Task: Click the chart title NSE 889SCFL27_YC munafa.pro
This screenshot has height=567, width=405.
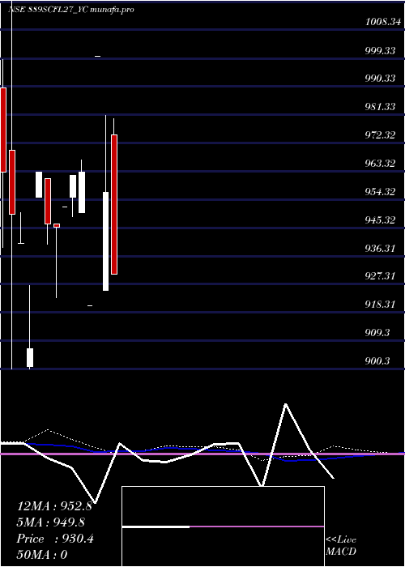Action: 71,10
